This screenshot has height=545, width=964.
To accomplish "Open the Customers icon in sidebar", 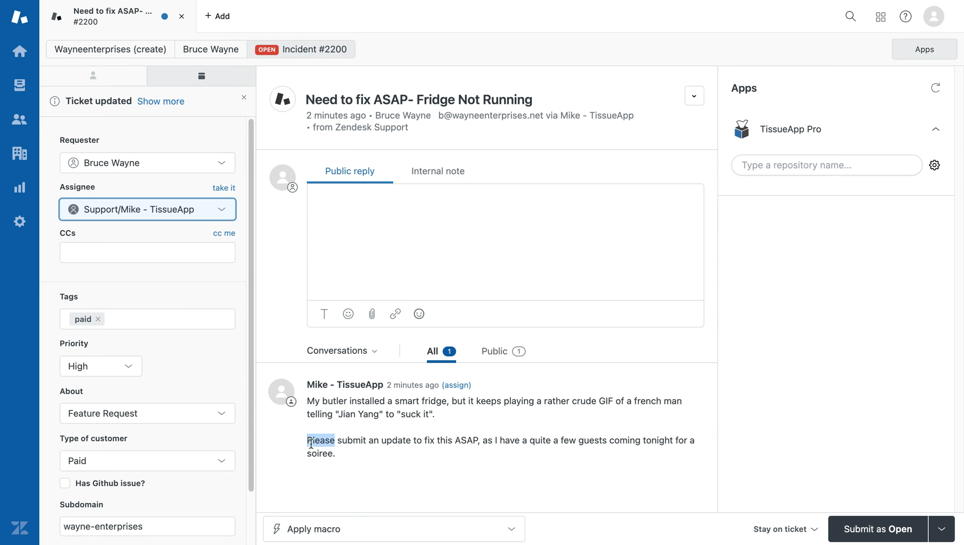I will coord(19,119).
